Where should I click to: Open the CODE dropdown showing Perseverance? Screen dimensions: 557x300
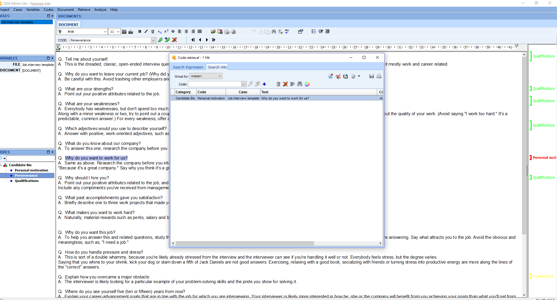tap(153, 40)
